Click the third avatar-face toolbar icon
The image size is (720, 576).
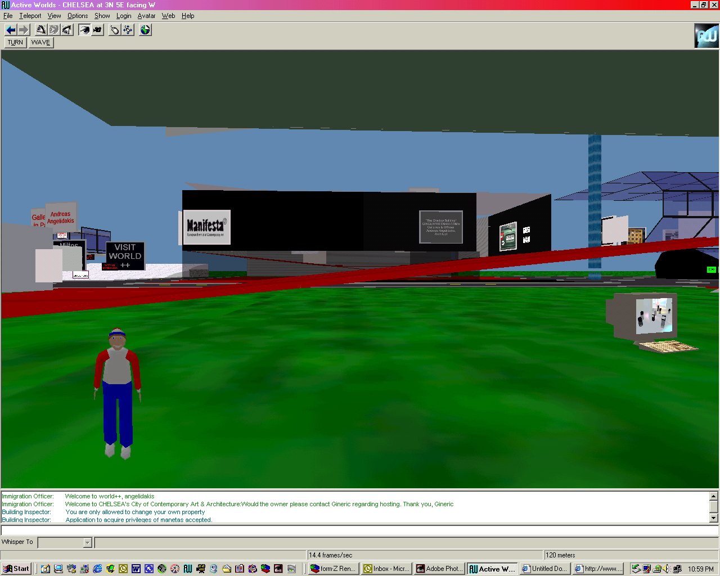tap(67, 30)
